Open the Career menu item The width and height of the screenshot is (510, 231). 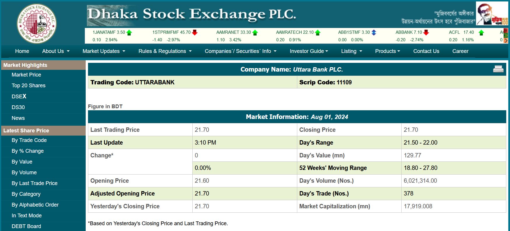point(460,51)
